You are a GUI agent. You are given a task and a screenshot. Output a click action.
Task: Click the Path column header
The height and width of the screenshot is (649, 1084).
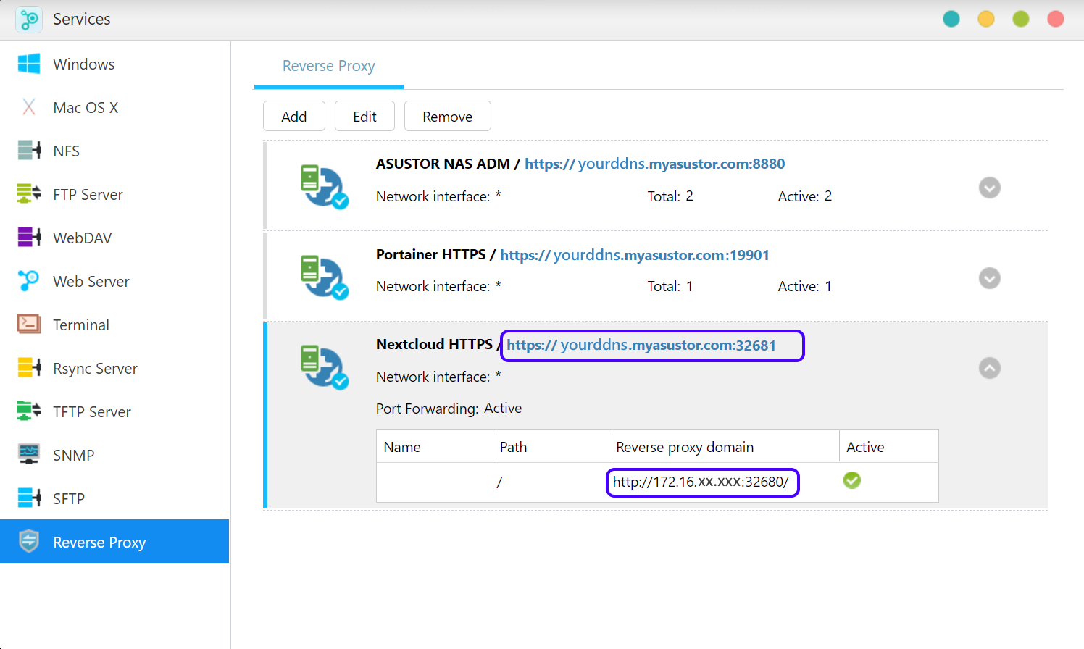click(x=551, y=446)
